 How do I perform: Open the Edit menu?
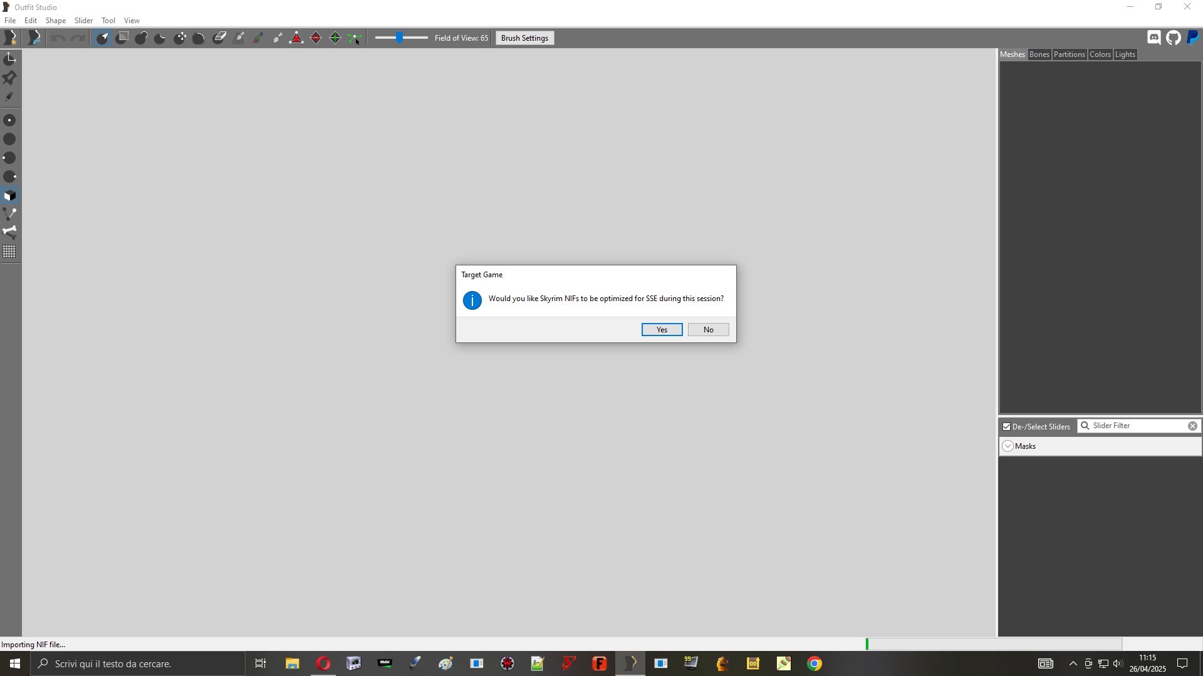[31, 21]
